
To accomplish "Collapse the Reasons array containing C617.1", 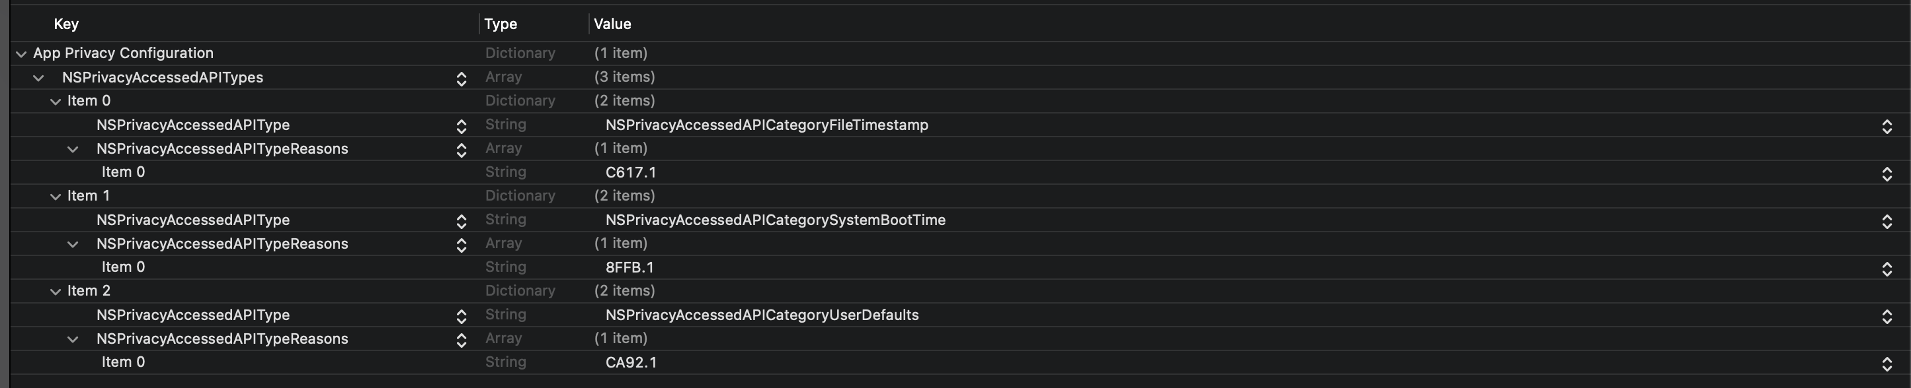I will [x=73, y=149].
